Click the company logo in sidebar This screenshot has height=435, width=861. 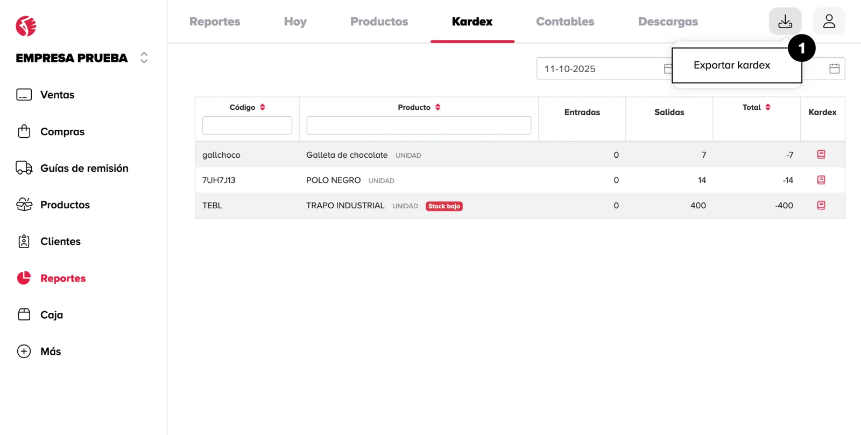click(x=26, y=26)
